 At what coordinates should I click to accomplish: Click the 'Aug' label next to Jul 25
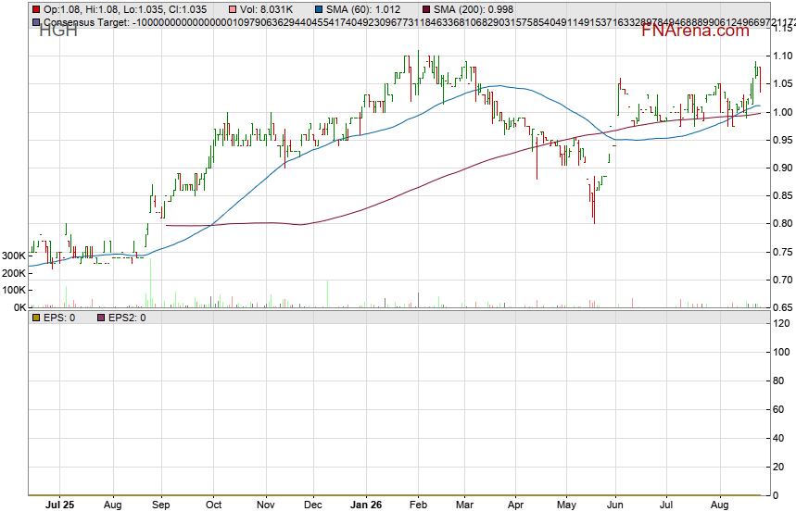point(113,505)
